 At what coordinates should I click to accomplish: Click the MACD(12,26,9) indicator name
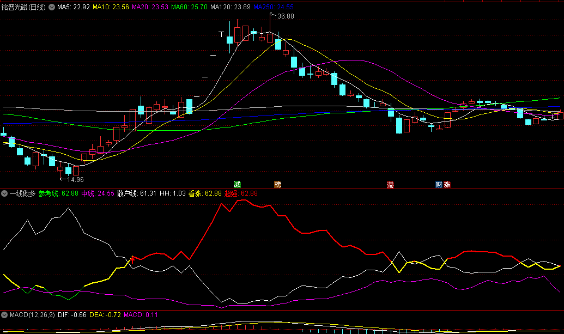pyautogui.click(x=32, y=315)
